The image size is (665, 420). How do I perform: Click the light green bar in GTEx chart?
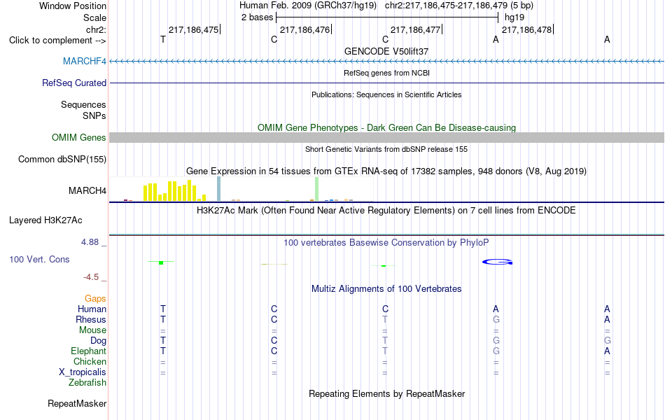tap(317, 189)
